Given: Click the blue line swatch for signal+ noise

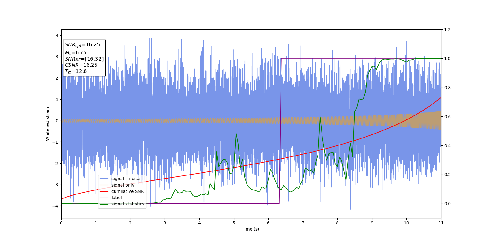Looking at the screenshot, I should (x=104, y=179).
